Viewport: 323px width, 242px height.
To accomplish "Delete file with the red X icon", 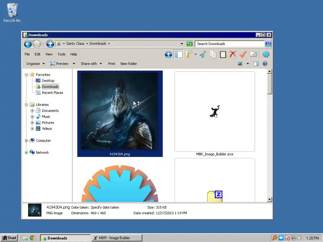I will point(233,54).
